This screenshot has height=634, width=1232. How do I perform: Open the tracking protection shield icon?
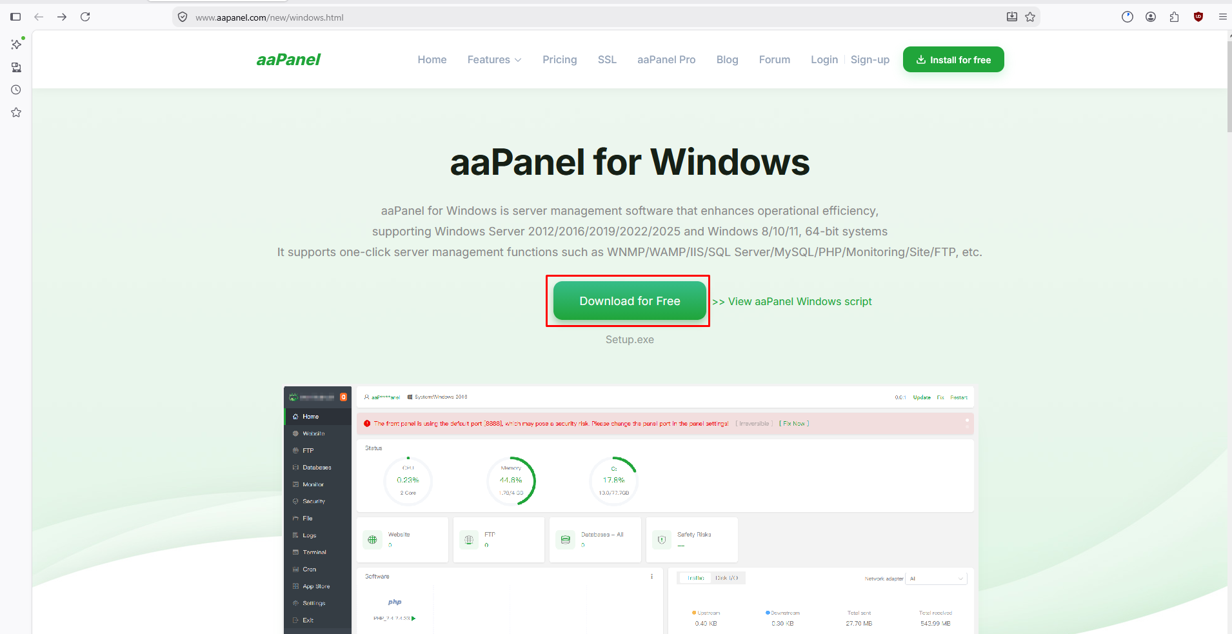coord(183,17)
